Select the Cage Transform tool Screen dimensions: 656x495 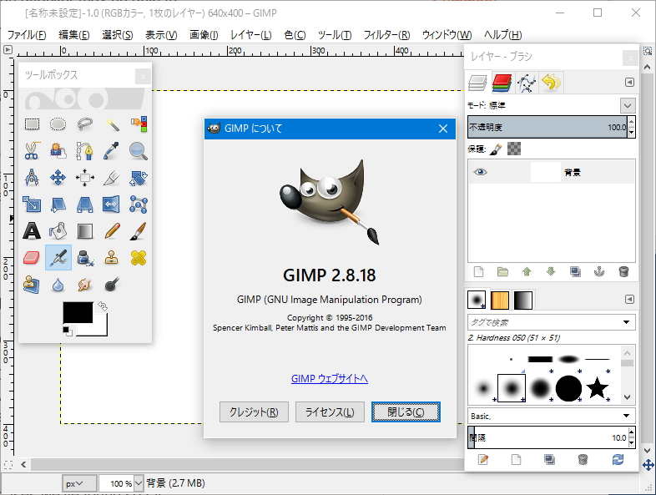[x=139, y=205]
